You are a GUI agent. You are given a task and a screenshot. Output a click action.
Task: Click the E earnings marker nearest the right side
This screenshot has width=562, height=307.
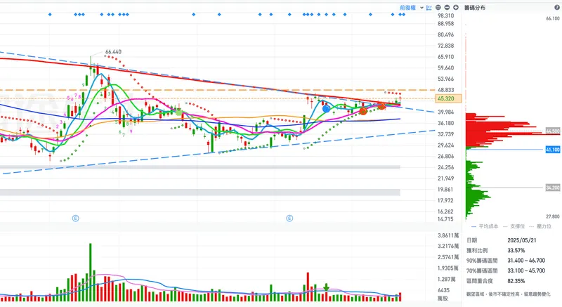pyautogui.click(x=289, y=218)
